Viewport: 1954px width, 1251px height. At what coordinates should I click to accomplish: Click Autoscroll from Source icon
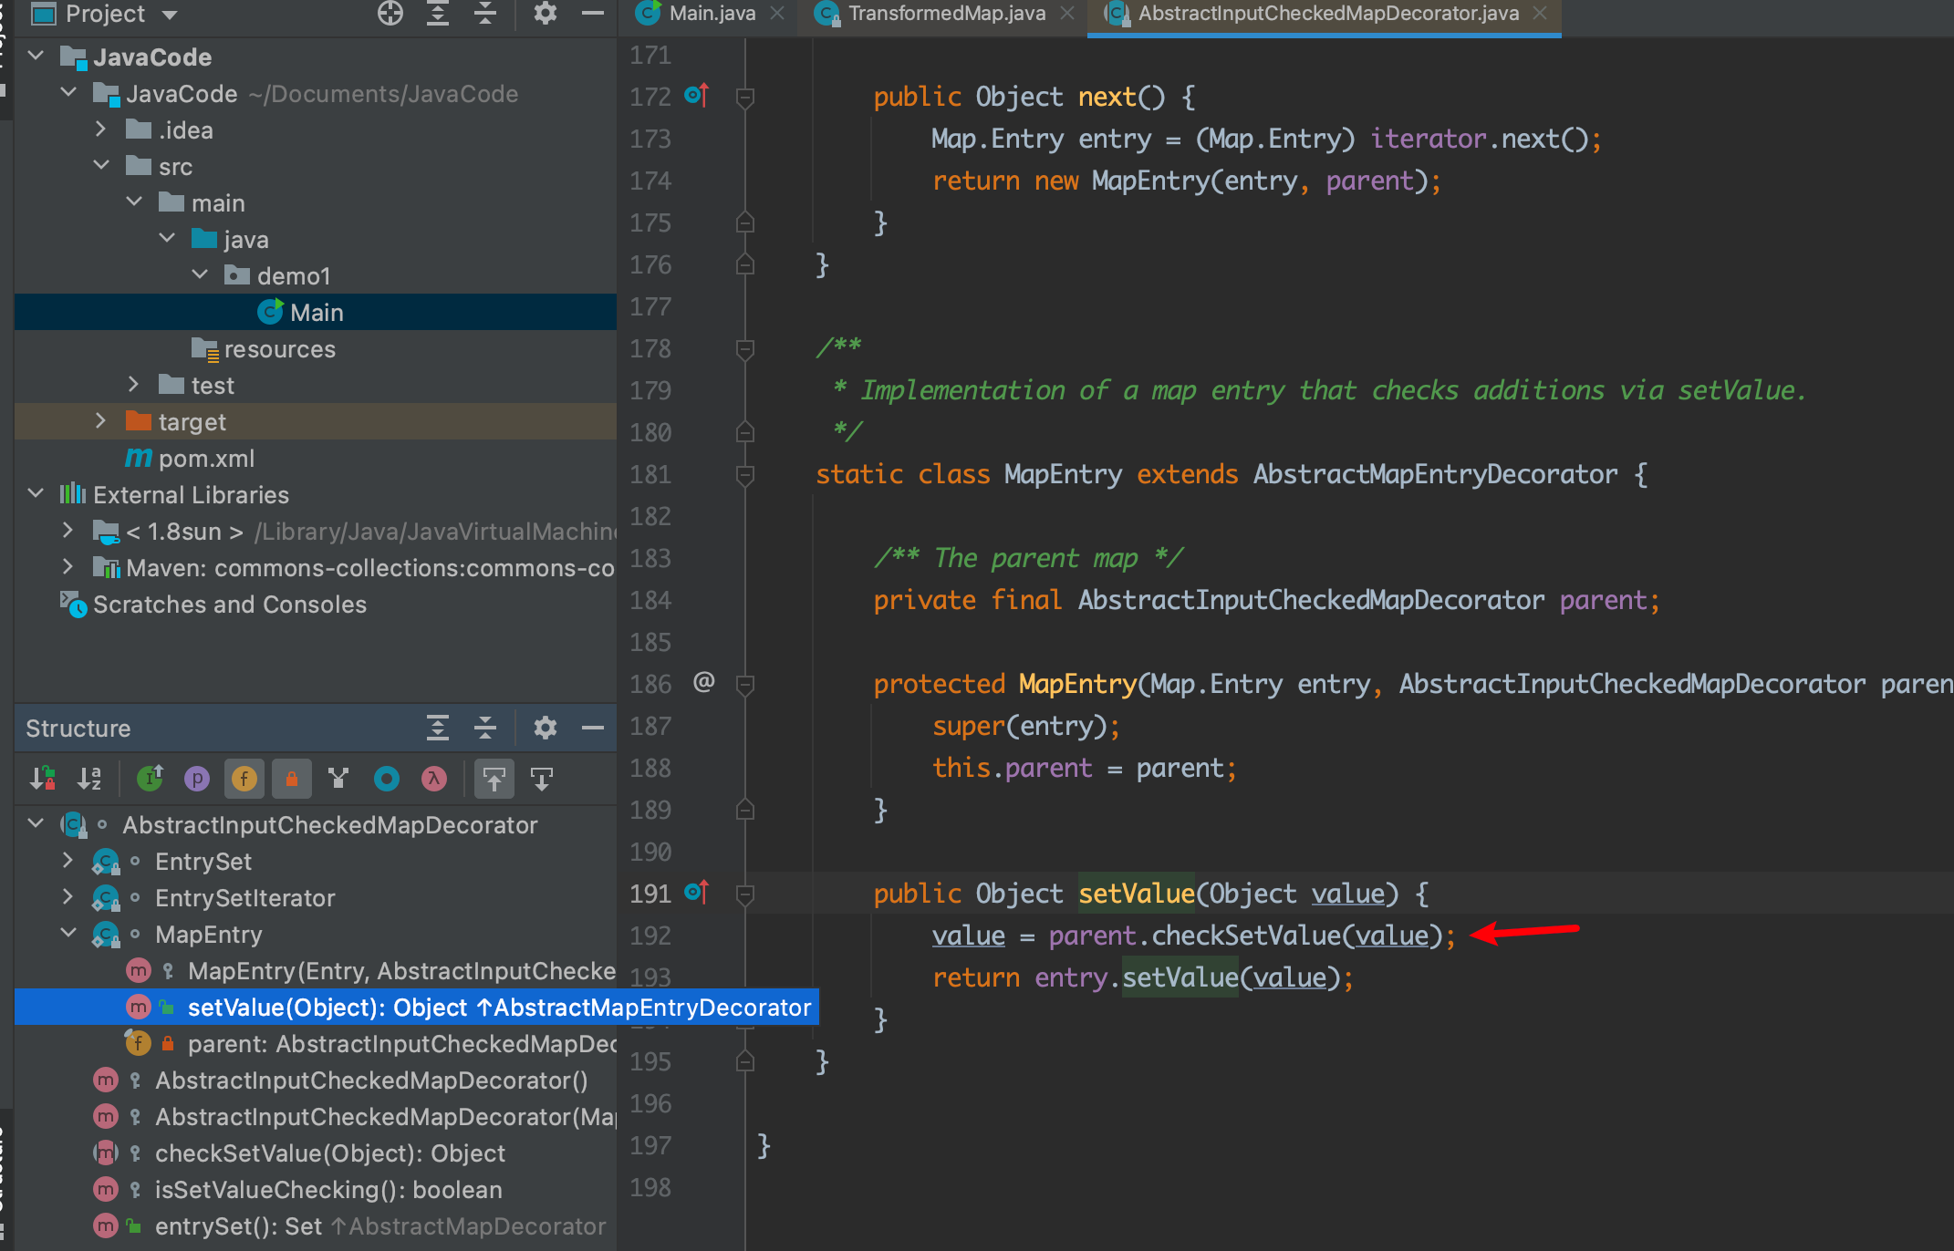[542, 779]
